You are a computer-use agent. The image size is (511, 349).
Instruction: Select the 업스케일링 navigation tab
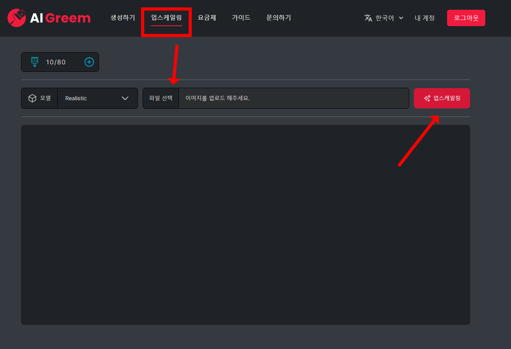pos(166,18)
